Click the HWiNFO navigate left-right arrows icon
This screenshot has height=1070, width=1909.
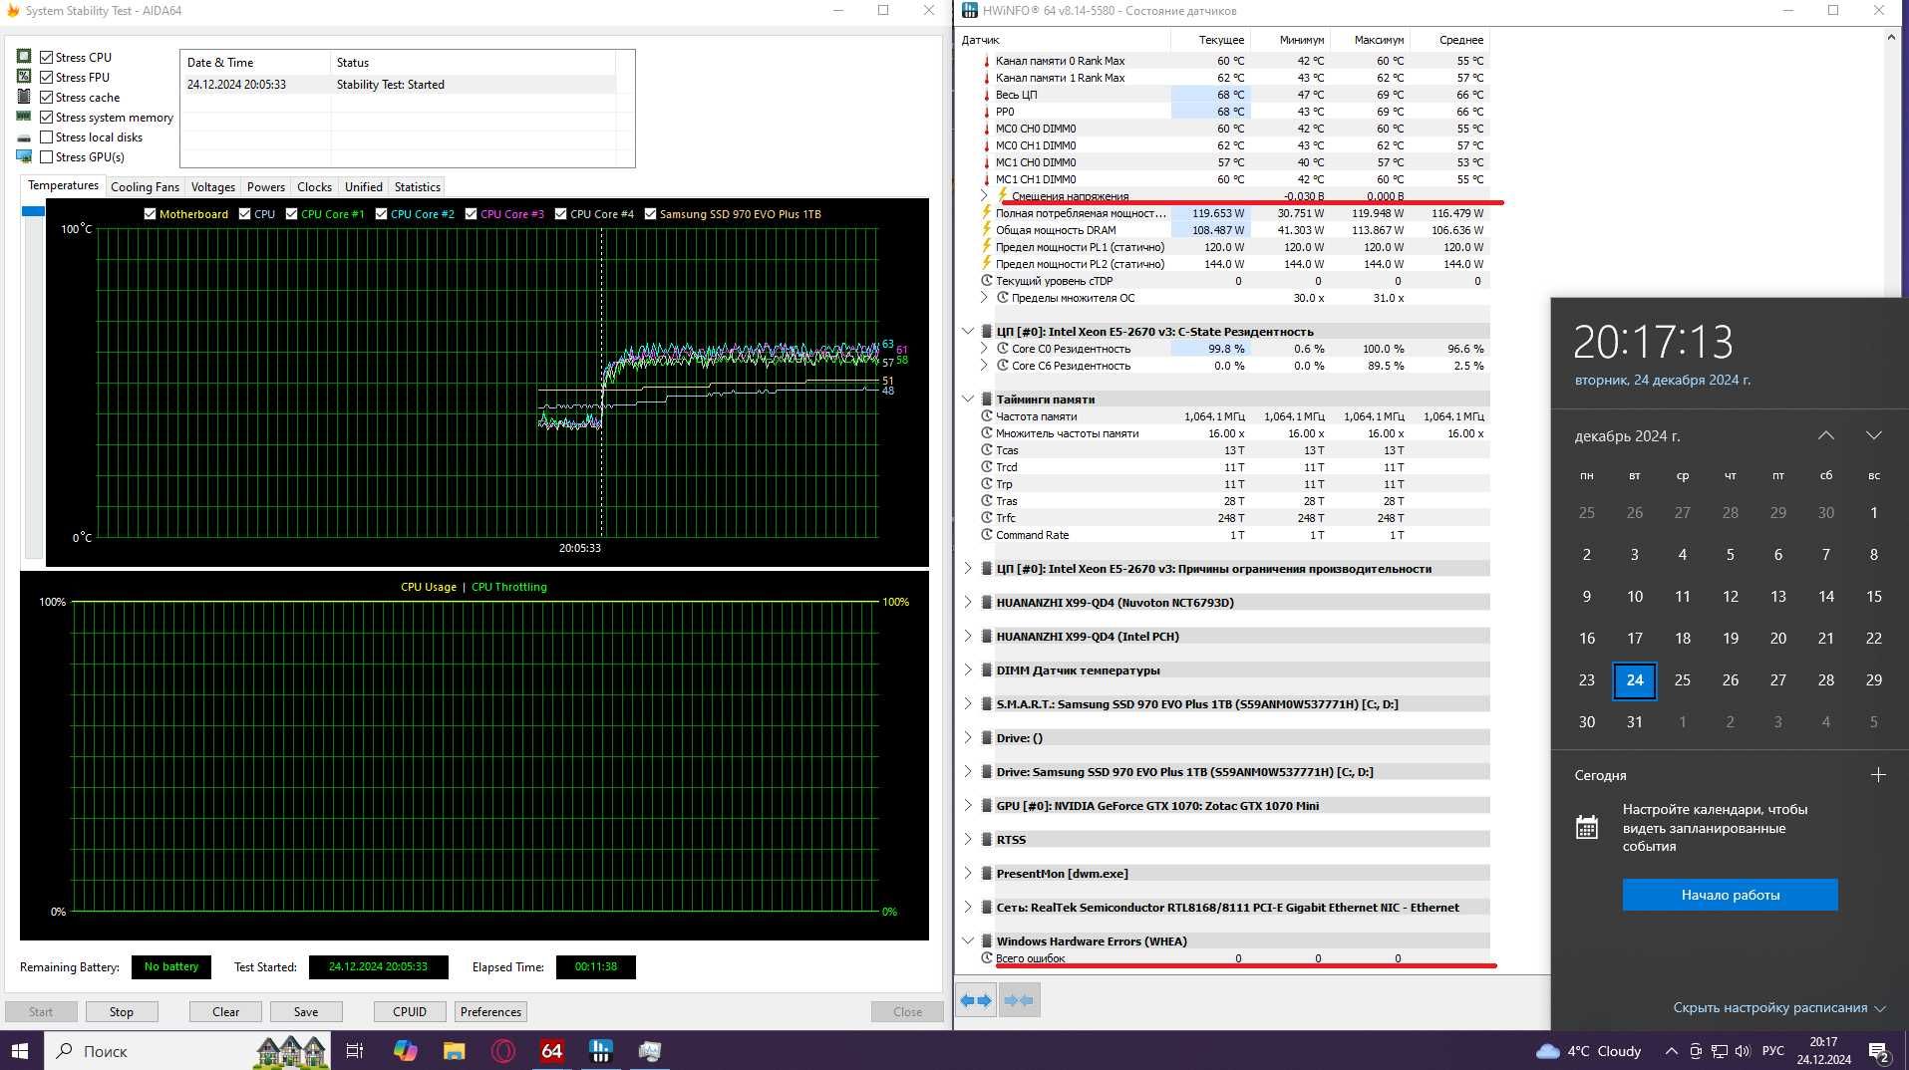click(977, 1000)
